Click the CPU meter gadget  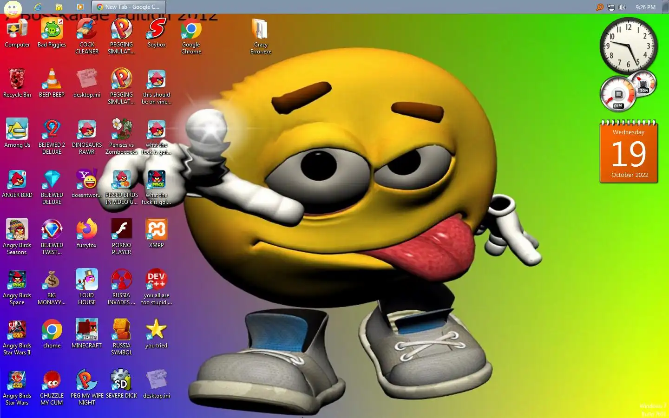[x=628, y=91]
